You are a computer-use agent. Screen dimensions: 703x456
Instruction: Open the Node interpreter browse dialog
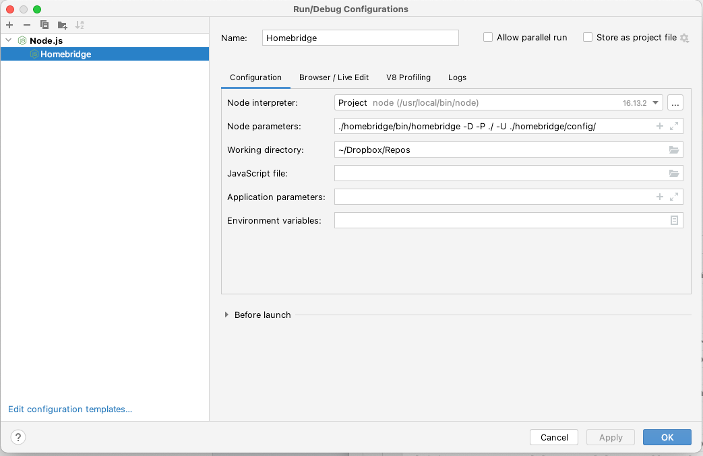click(675, 102)
